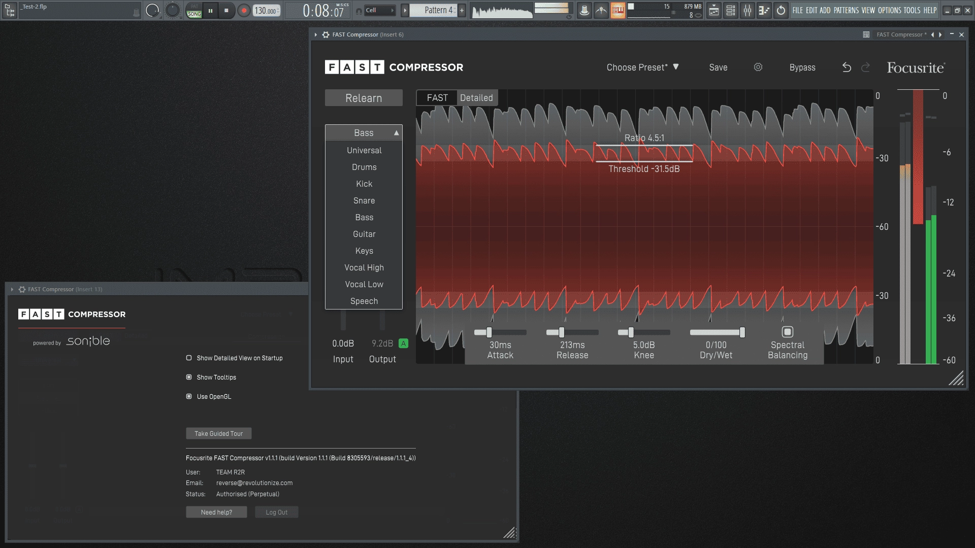Open the VIEW menu
Viewport: 975px width, 548px height.
pos(868,10)
